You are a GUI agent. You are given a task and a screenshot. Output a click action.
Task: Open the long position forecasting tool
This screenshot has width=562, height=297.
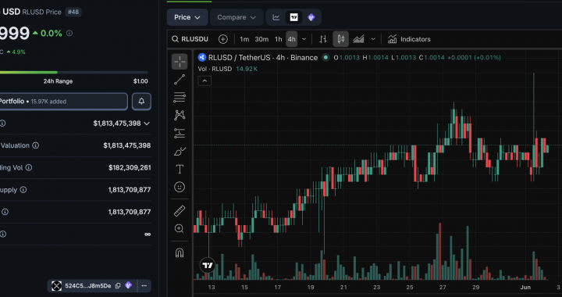(x=180, y=133)
